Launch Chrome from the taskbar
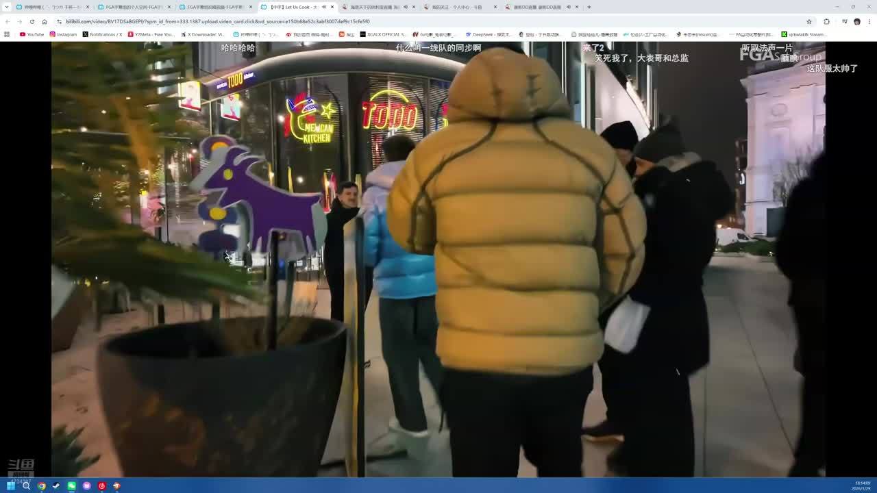Image resolution: width=877 pixels, height=493 pixels. [x=41, y=486]
